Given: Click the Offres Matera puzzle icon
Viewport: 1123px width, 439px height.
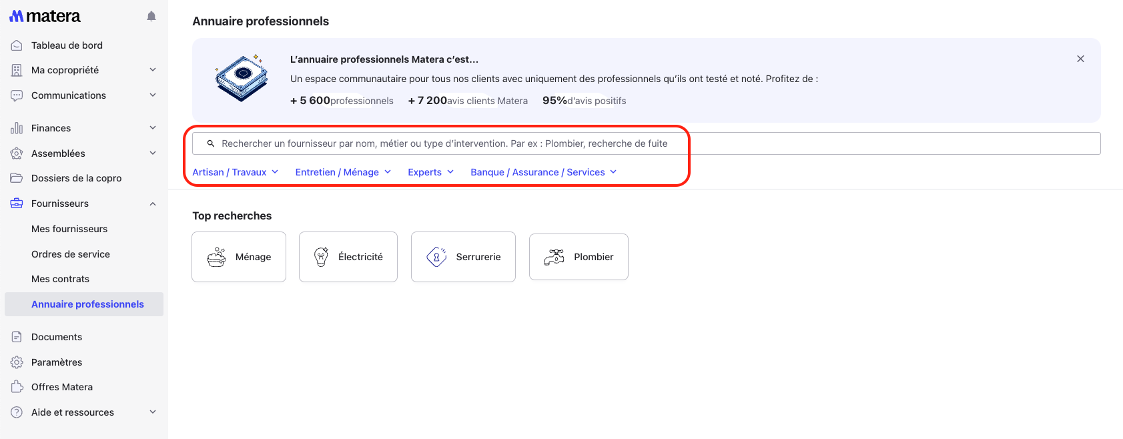Looking at the screenshot, I should [17, 387].
